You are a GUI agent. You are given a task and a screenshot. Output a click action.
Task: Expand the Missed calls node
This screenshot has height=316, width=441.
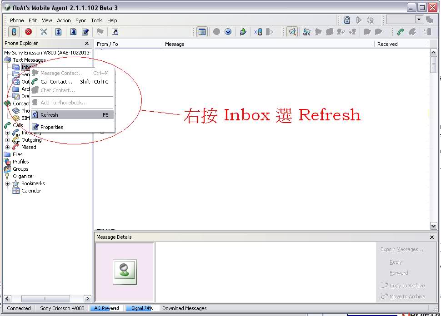[8, 147]
